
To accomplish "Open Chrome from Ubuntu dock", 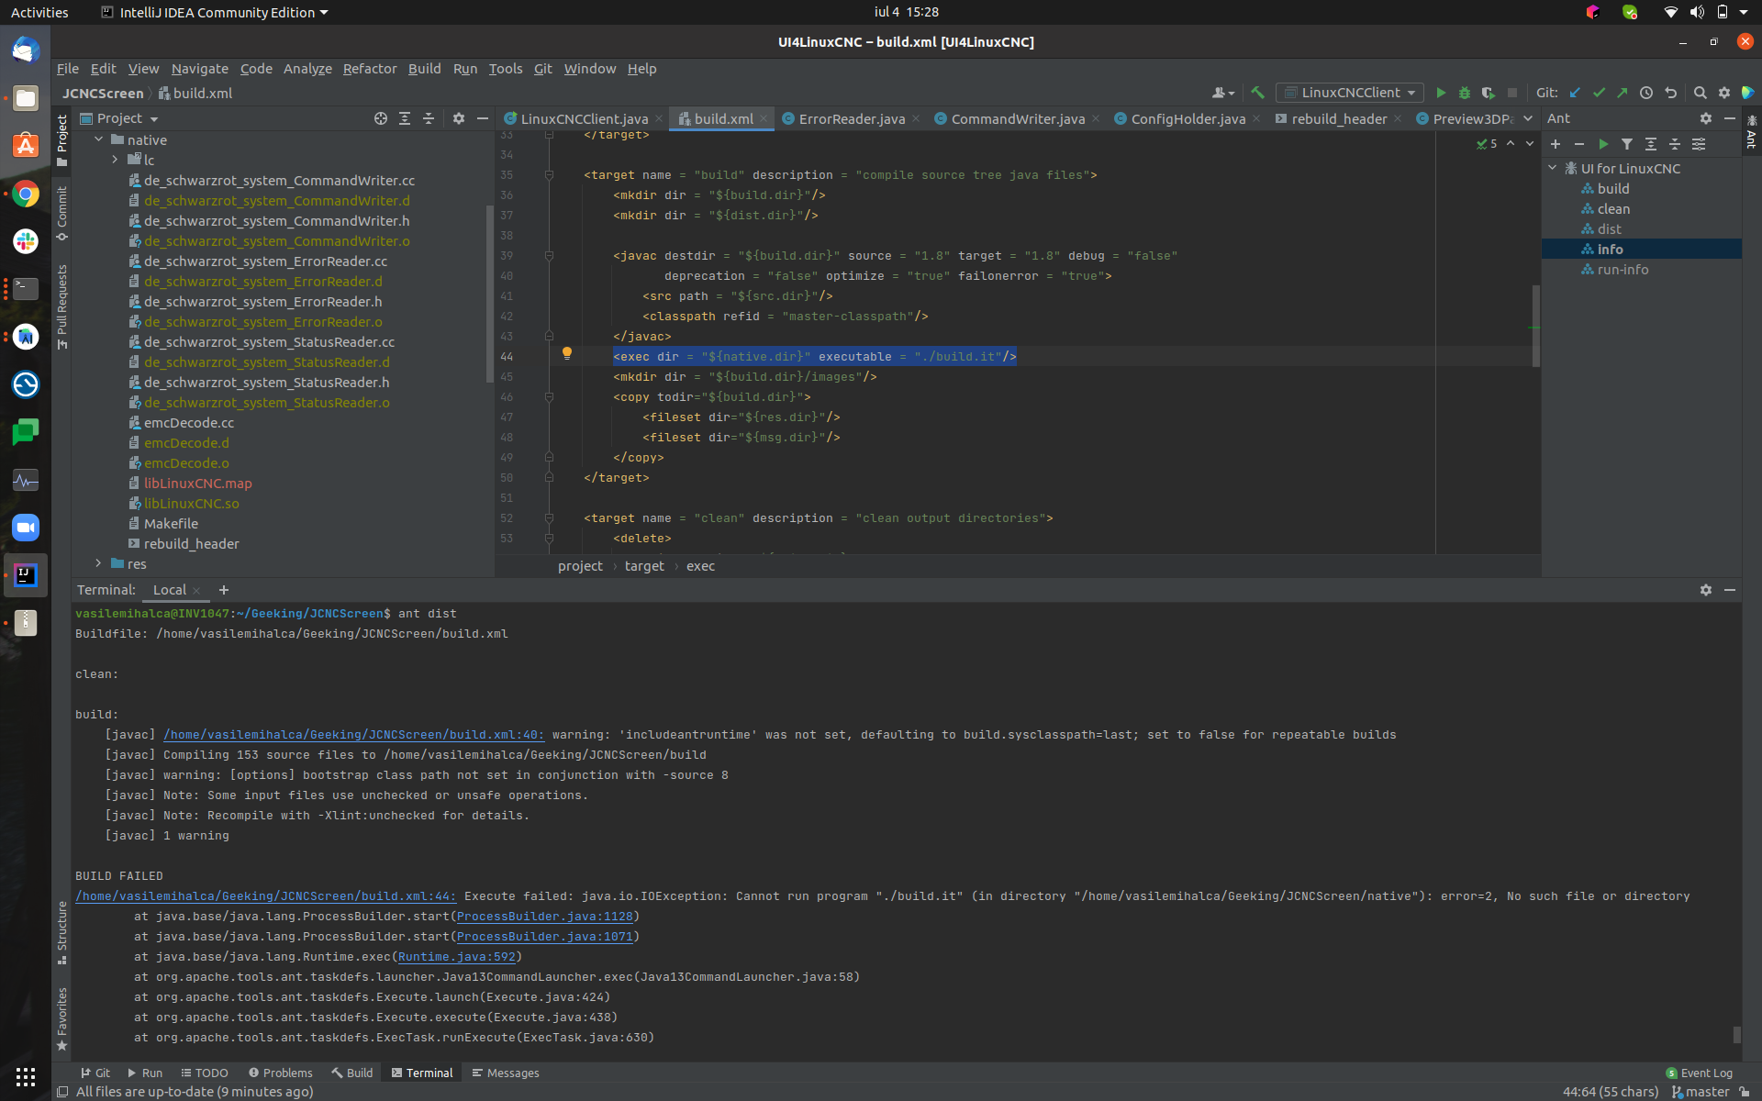I will pyautogui.click(x=26, y=194).
